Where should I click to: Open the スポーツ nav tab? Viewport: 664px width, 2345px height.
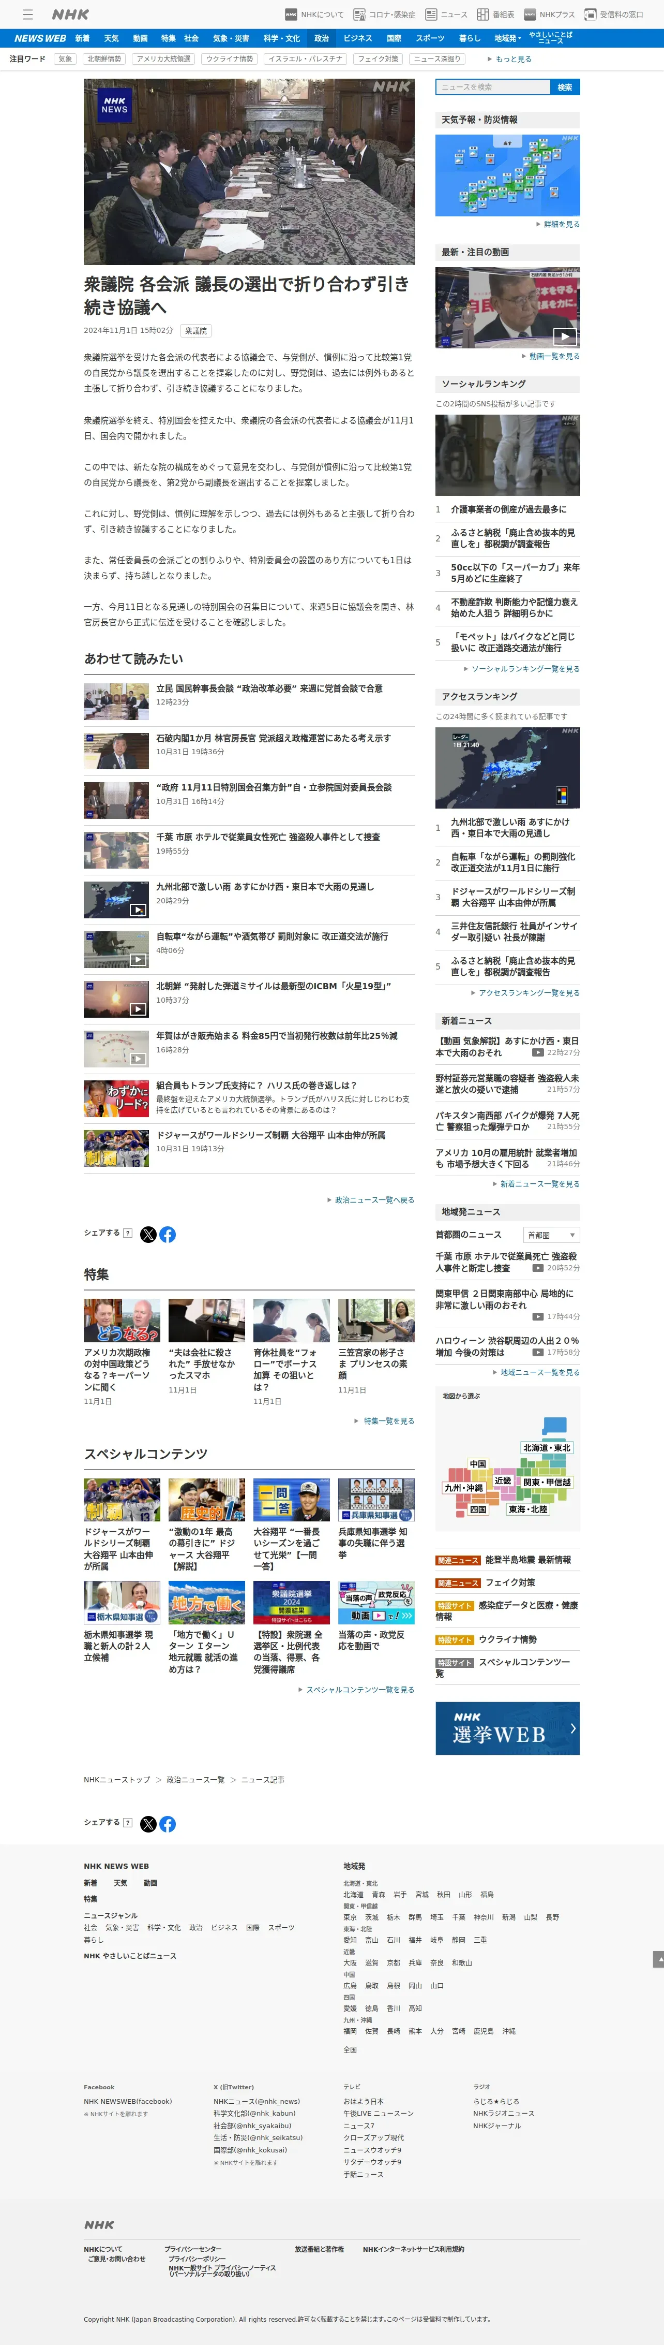click(x=430, y=38)
